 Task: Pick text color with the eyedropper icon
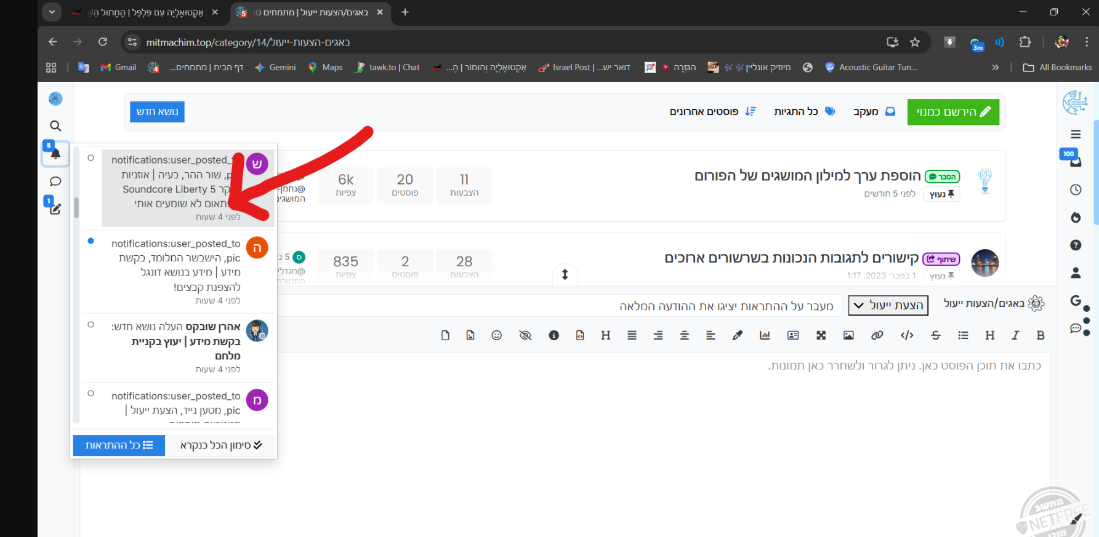coord(738,335)
